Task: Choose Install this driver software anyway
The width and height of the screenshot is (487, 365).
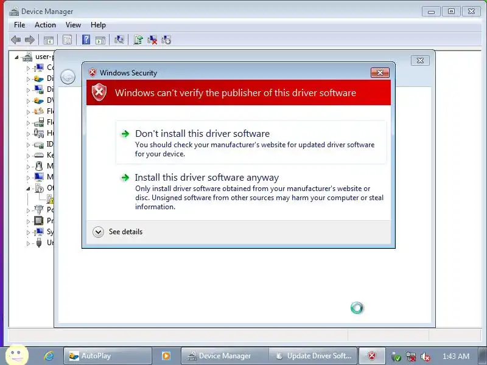Action: (251, 192)
